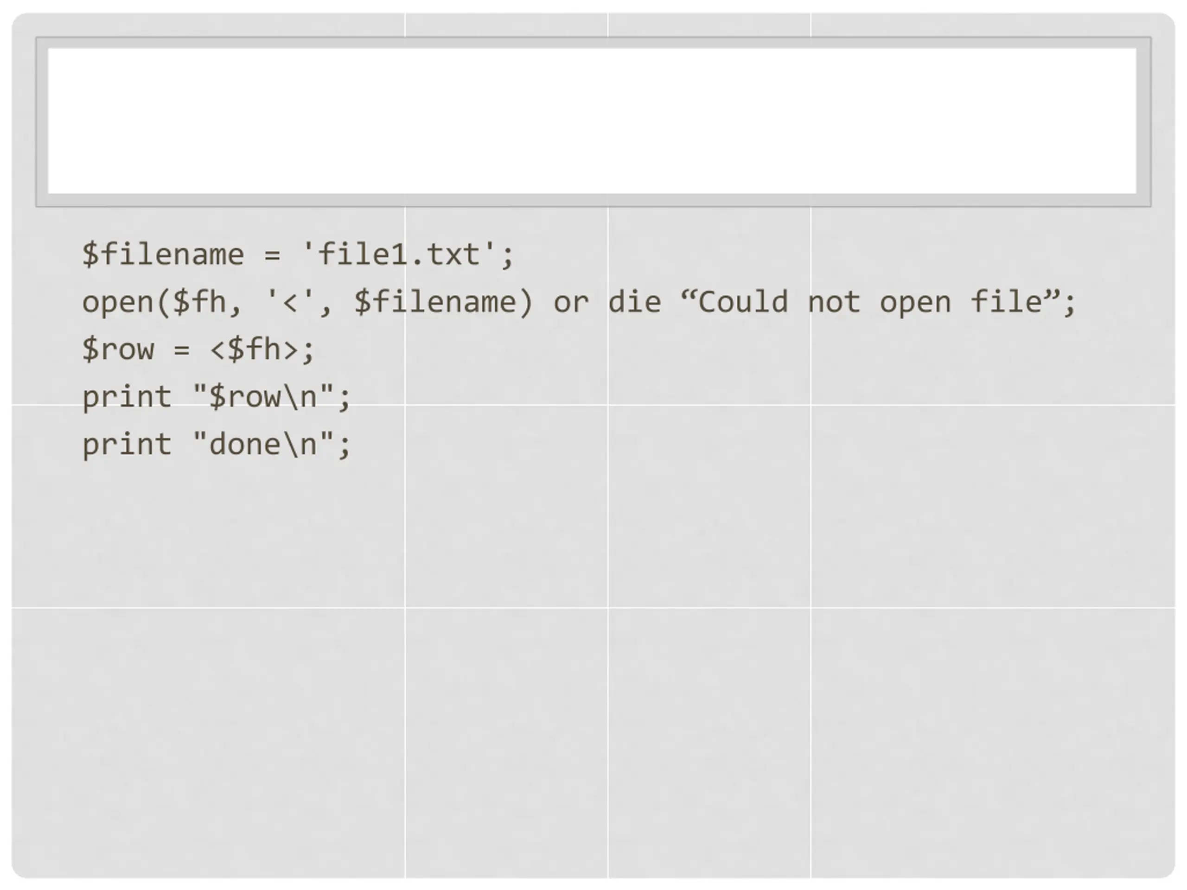Click the line print "done\n";
1187x890 pixels.
216,445
